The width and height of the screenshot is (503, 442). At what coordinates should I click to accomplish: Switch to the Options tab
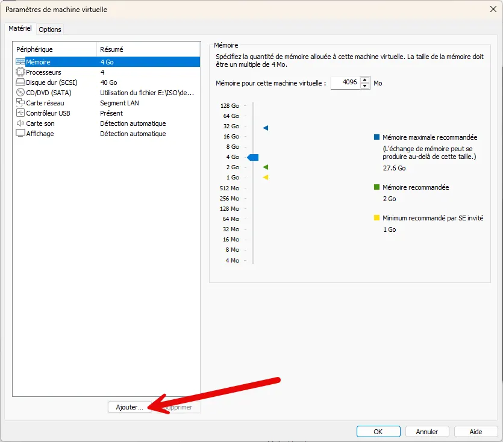click(50, 30)
